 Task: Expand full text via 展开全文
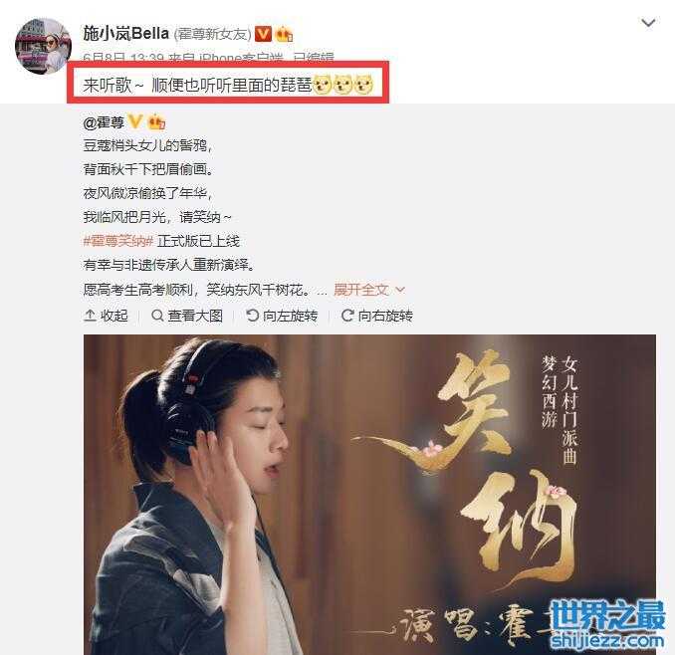coord(361,290)
